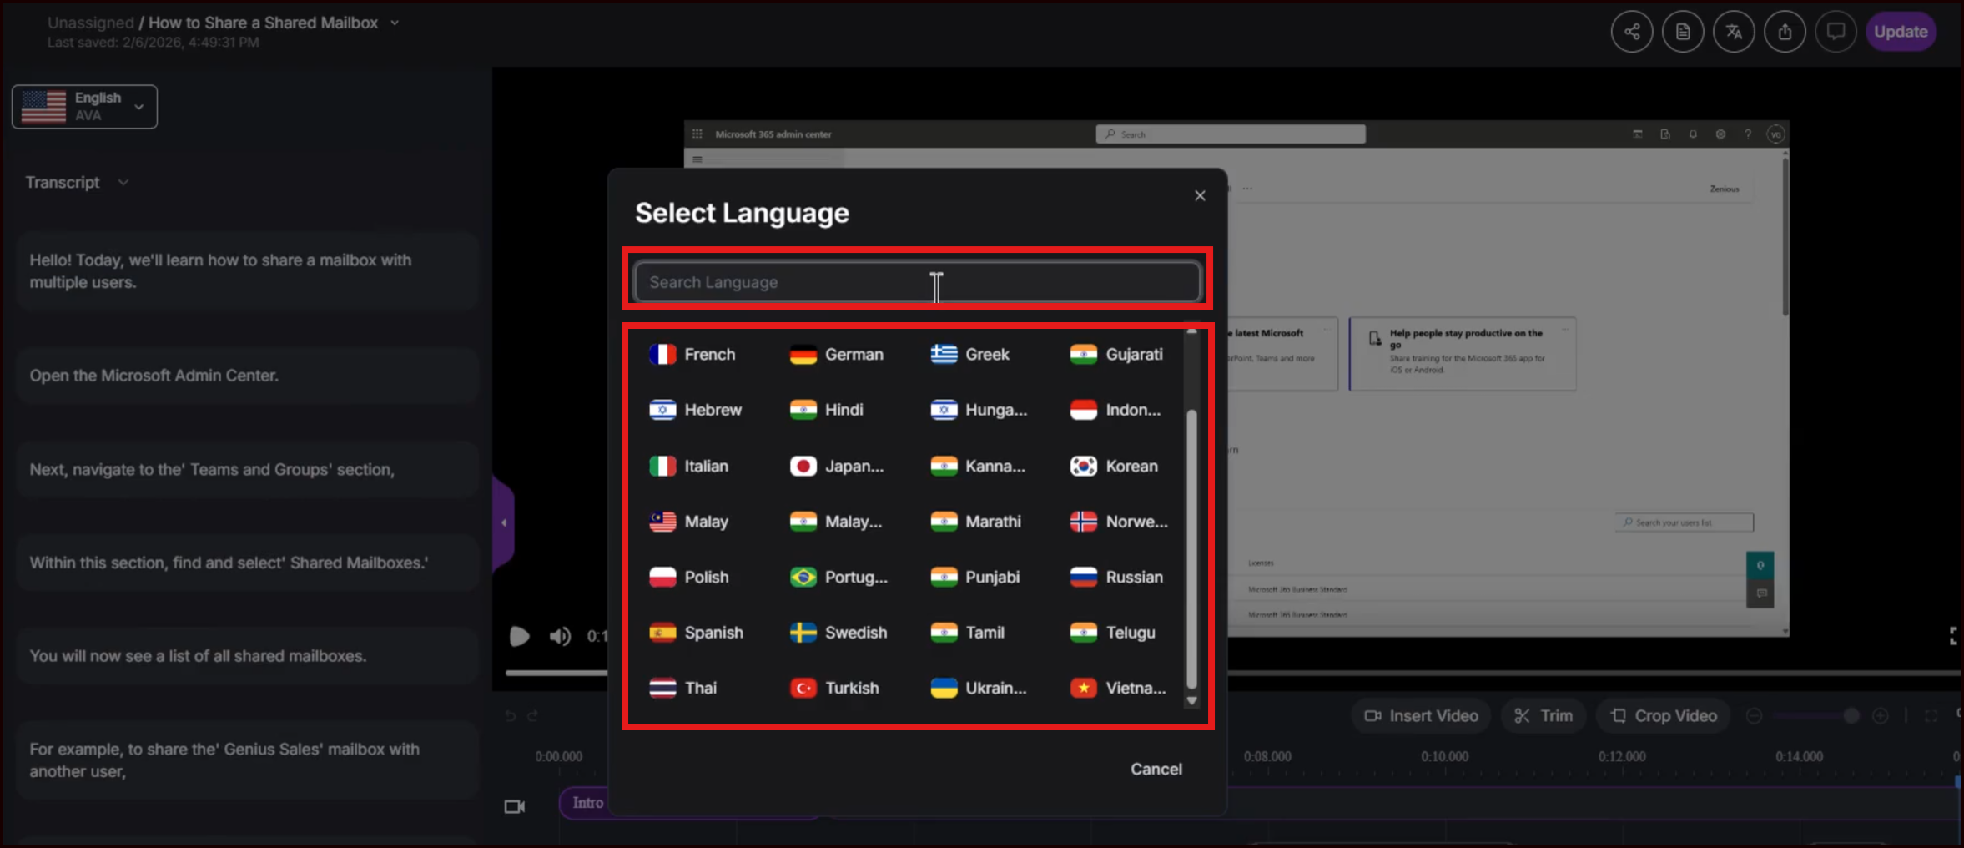
Task: Click the Cancel button in dialog
Action: pos(1156,769)
